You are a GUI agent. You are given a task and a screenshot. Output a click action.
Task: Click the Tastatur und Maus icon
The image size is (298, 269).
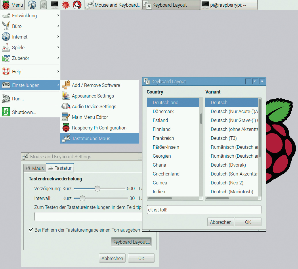[x=66, y=138]
